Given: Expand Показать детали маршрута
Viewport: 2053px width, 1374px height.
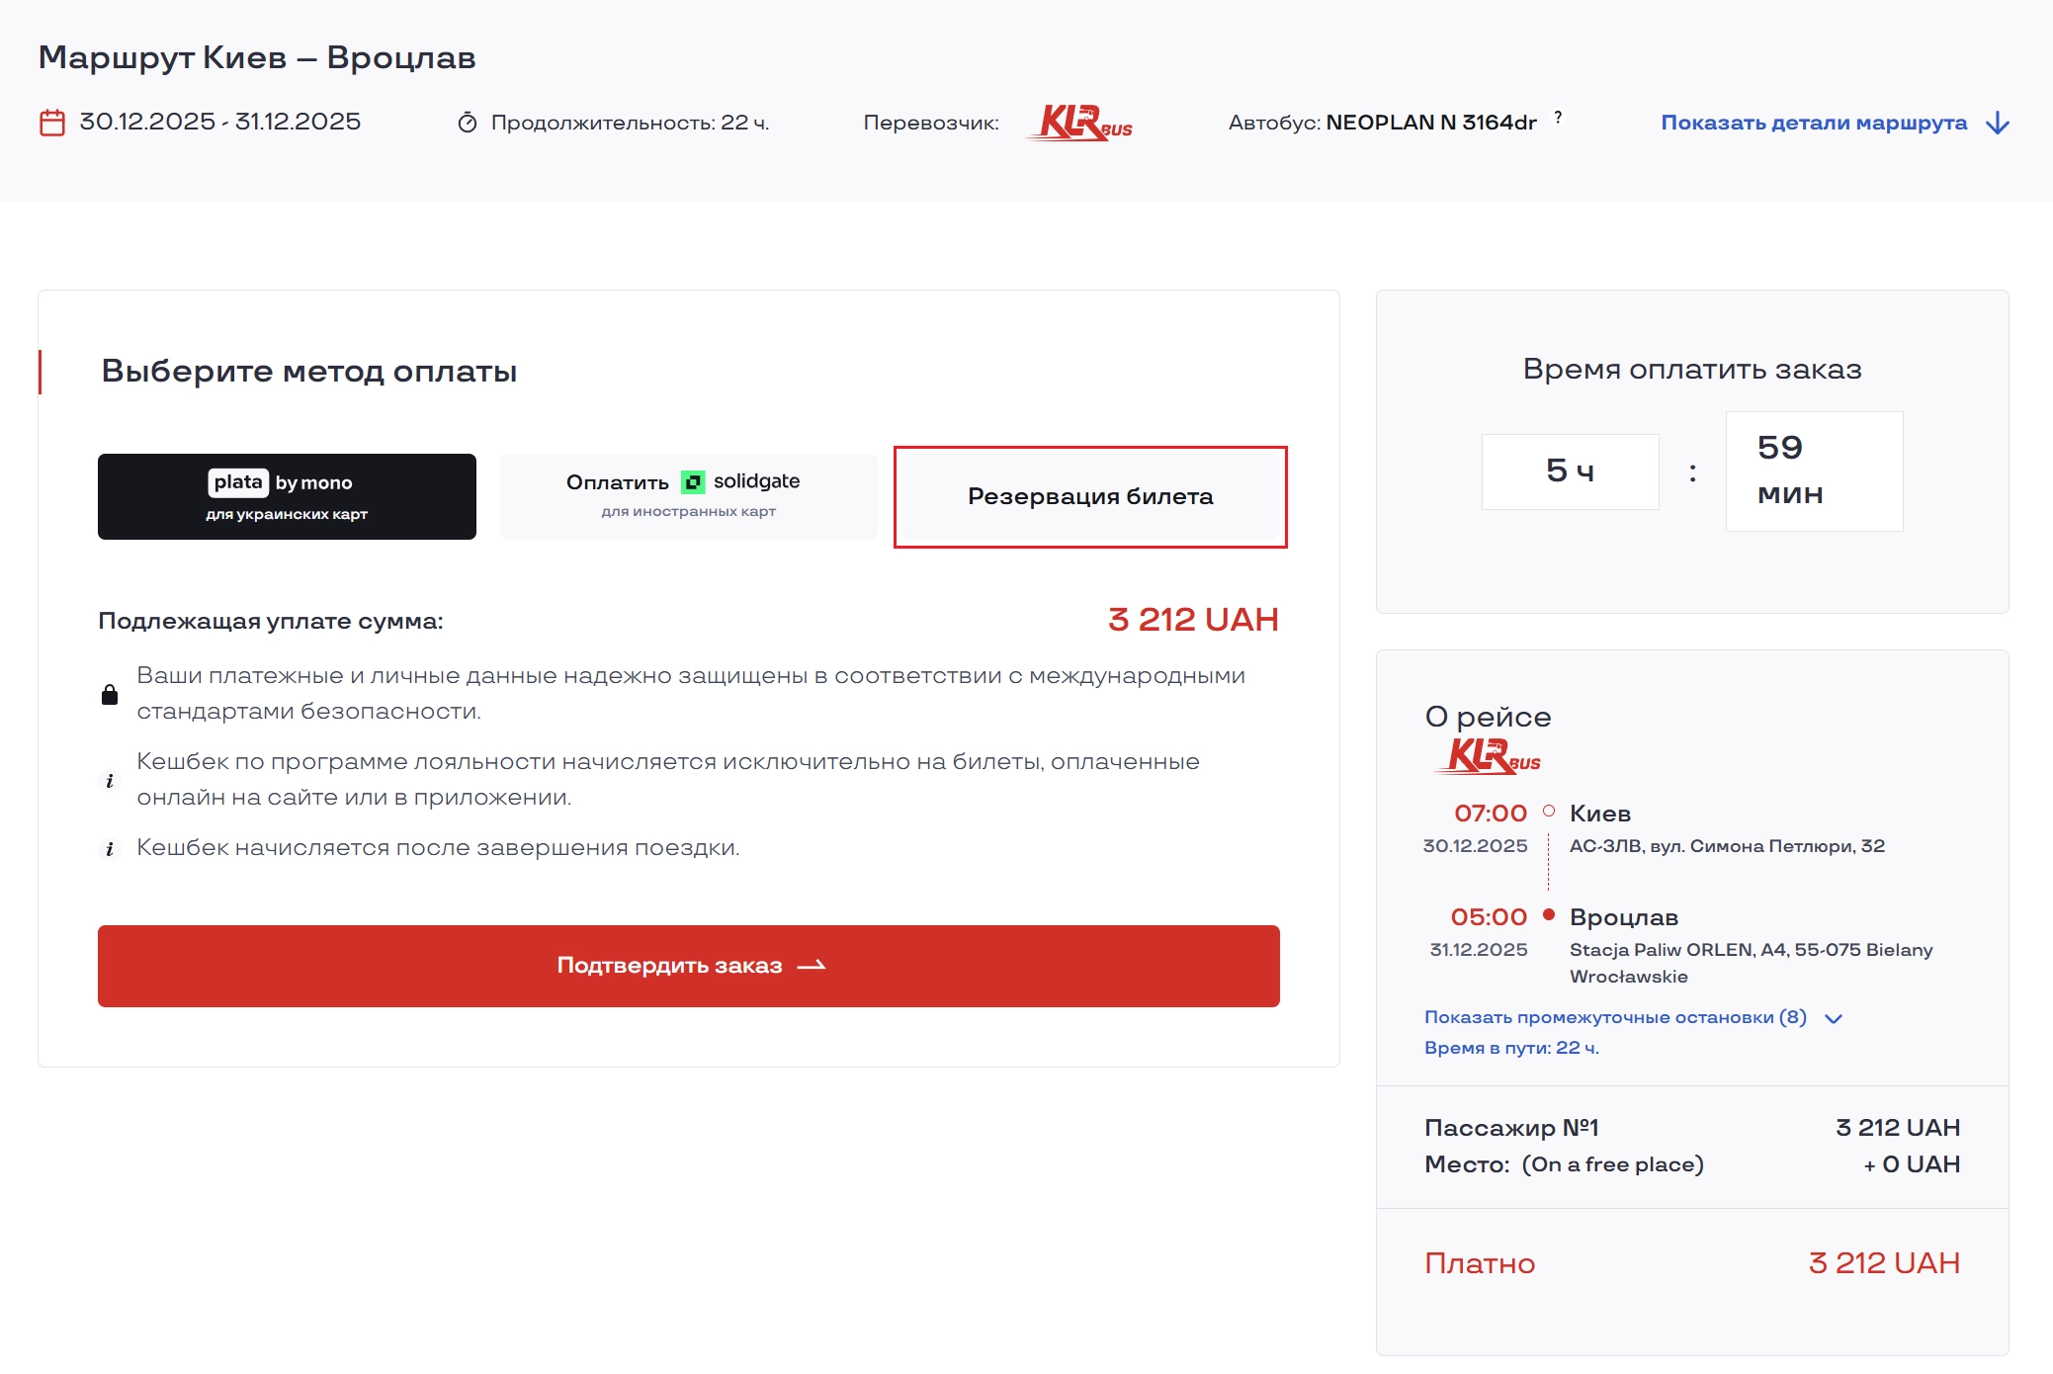Looking at the screenshot, I should (1815, 123).
